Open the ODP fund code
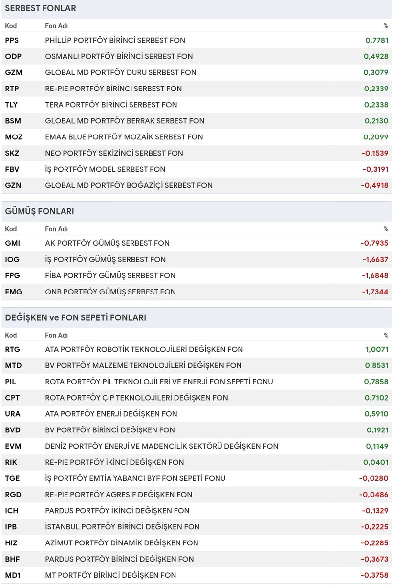The width and height of the screenshot is (393, 587). [13, 56]
